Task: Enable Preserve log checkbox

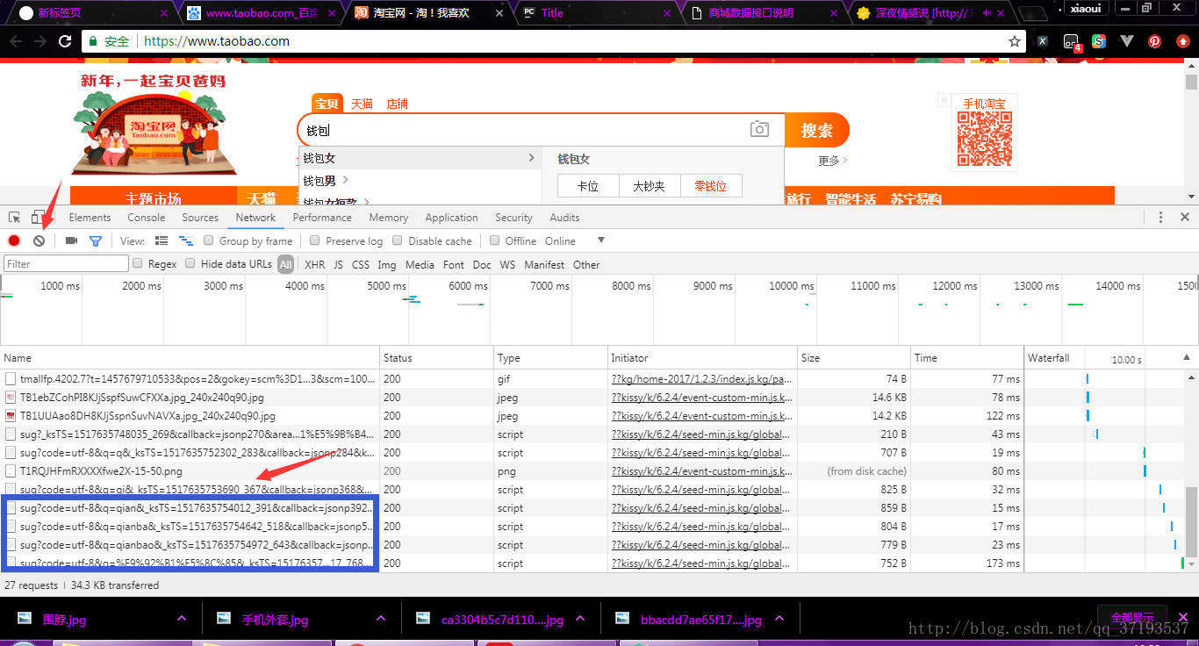Action: (314, 240)
